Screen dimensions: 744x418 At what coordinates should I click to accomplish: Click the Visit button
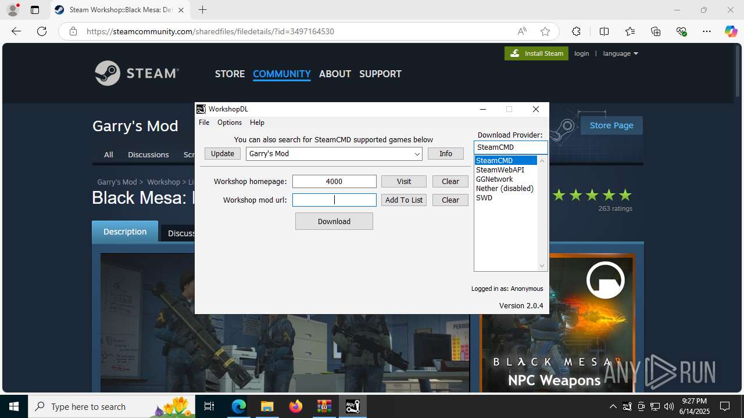pos(404,182)
